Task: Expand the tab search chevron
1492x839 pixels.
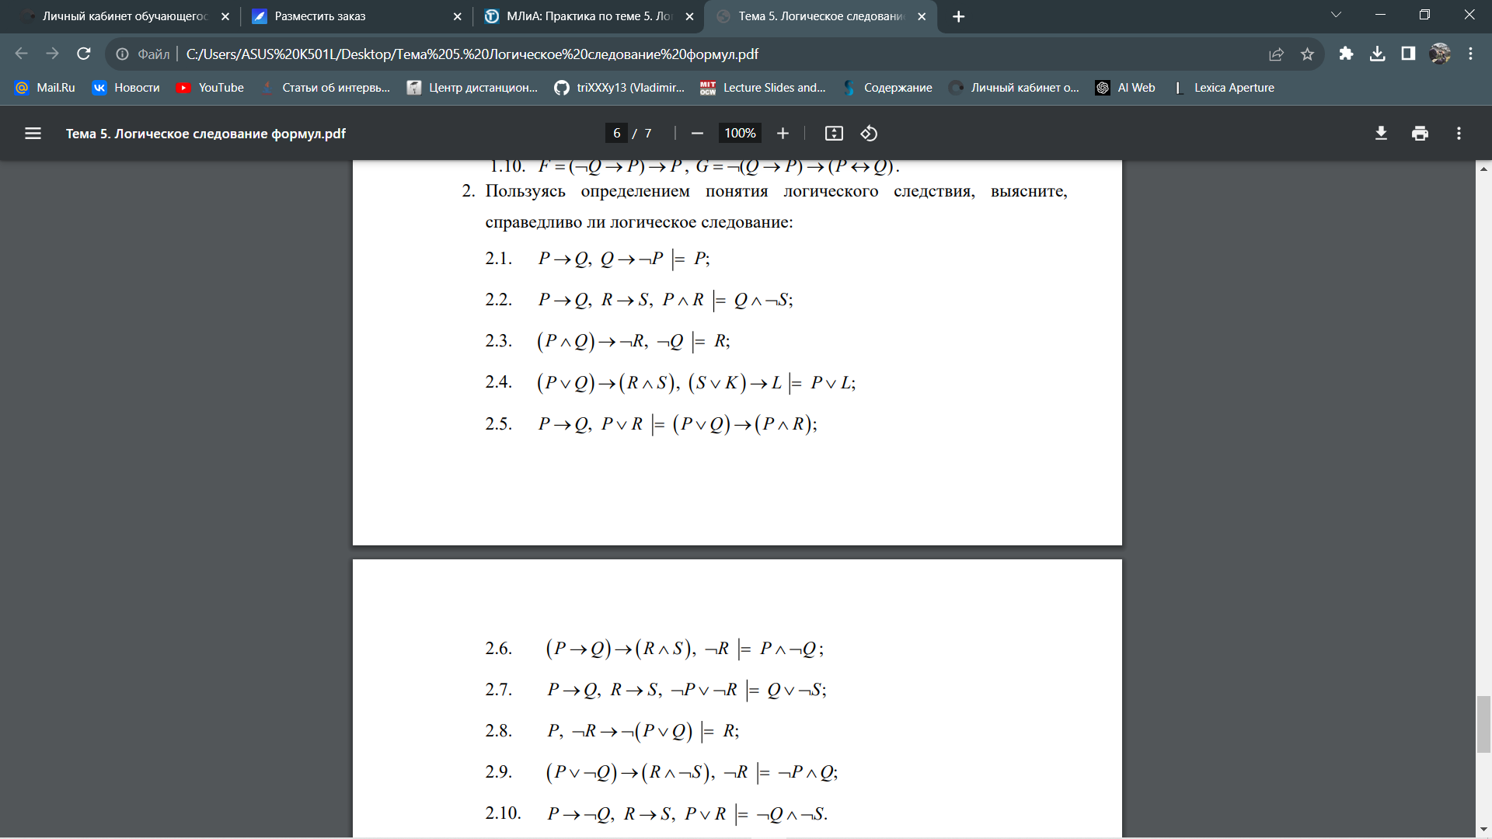Action: point(1336,15)
